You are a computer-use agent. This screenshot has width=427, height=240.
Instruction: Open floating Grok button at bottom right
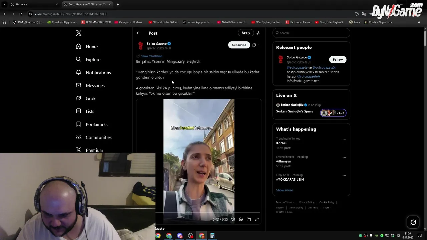(413, 222)
